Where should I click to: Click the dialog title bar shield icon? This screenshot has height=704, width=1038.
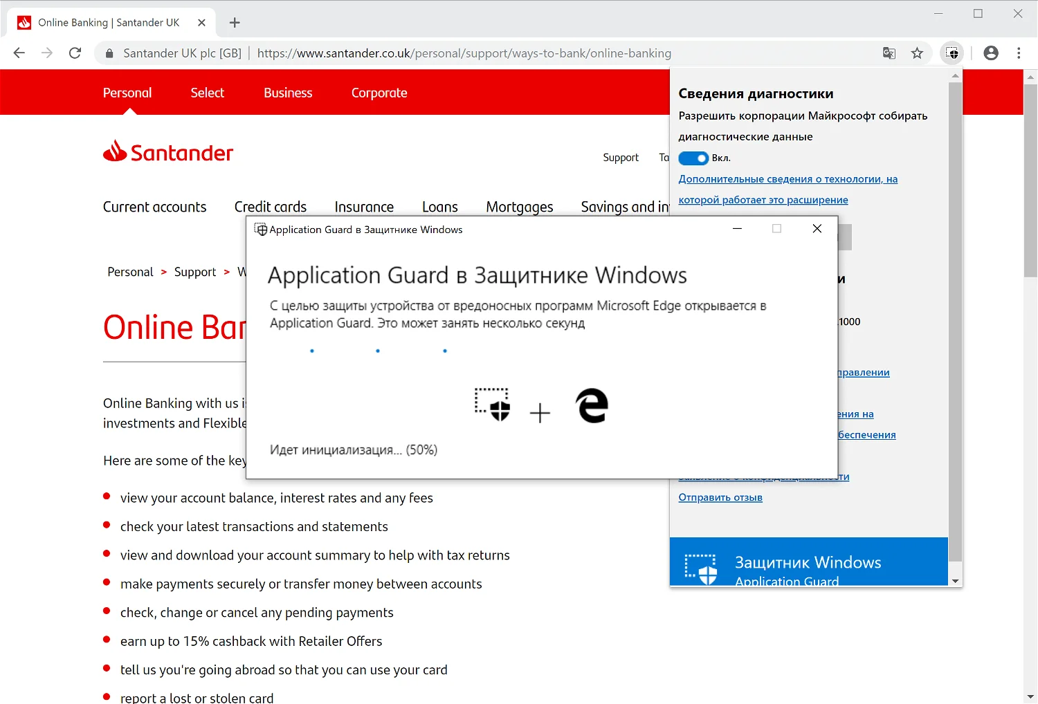[261, 230]
